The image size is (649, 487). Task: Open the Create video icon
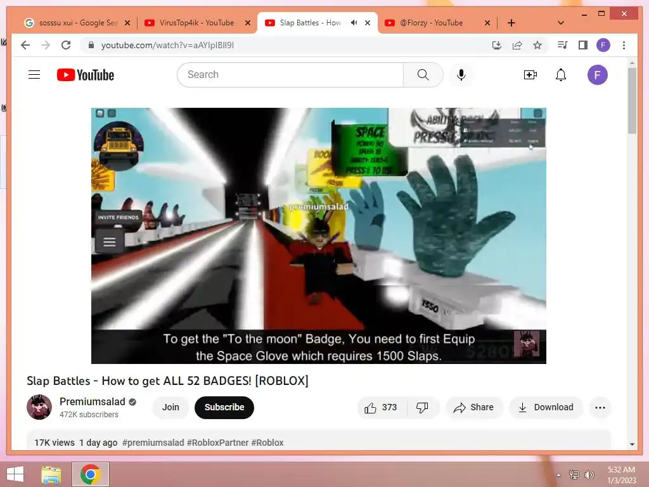(x=530, y=75)
